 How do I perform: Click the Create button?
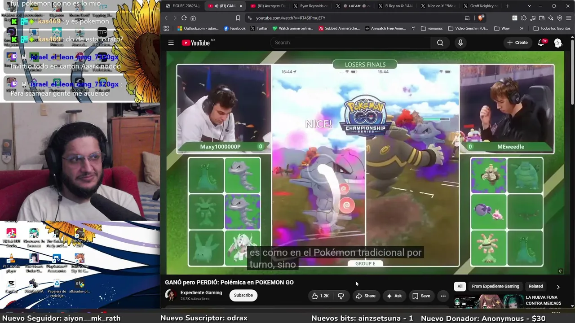tap(517, 43)
